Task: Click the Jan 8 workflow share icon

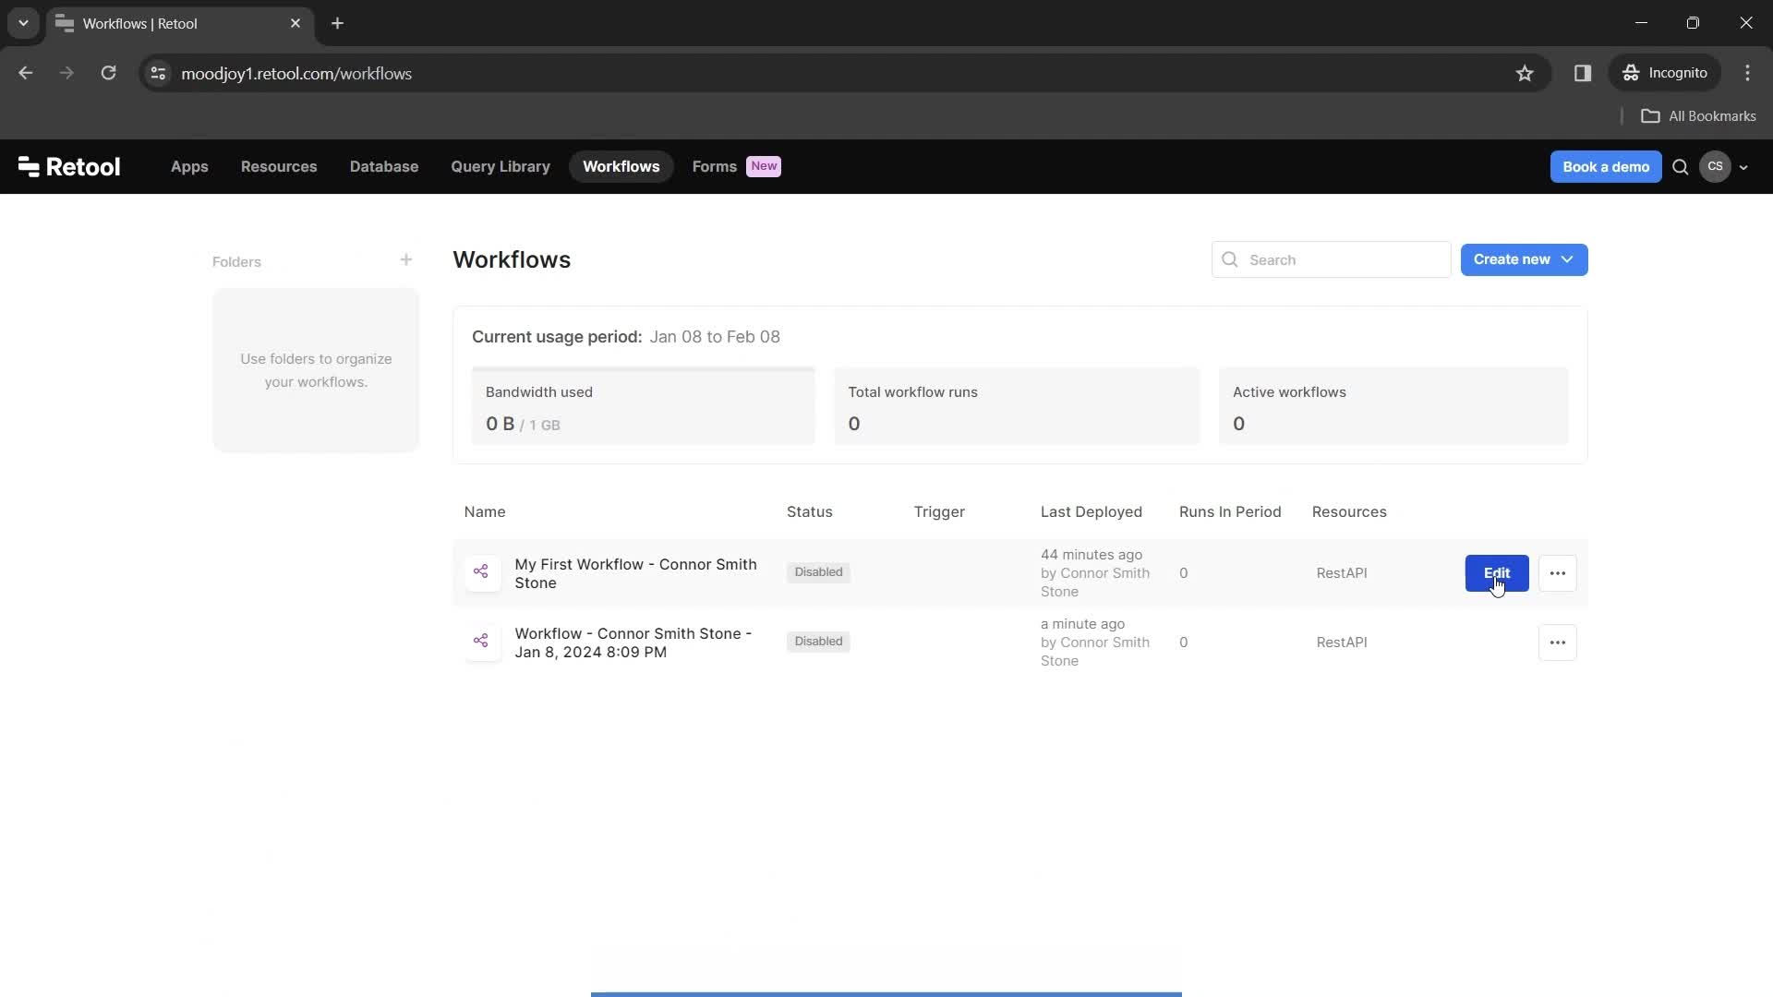Action: (x=481, y=642)
